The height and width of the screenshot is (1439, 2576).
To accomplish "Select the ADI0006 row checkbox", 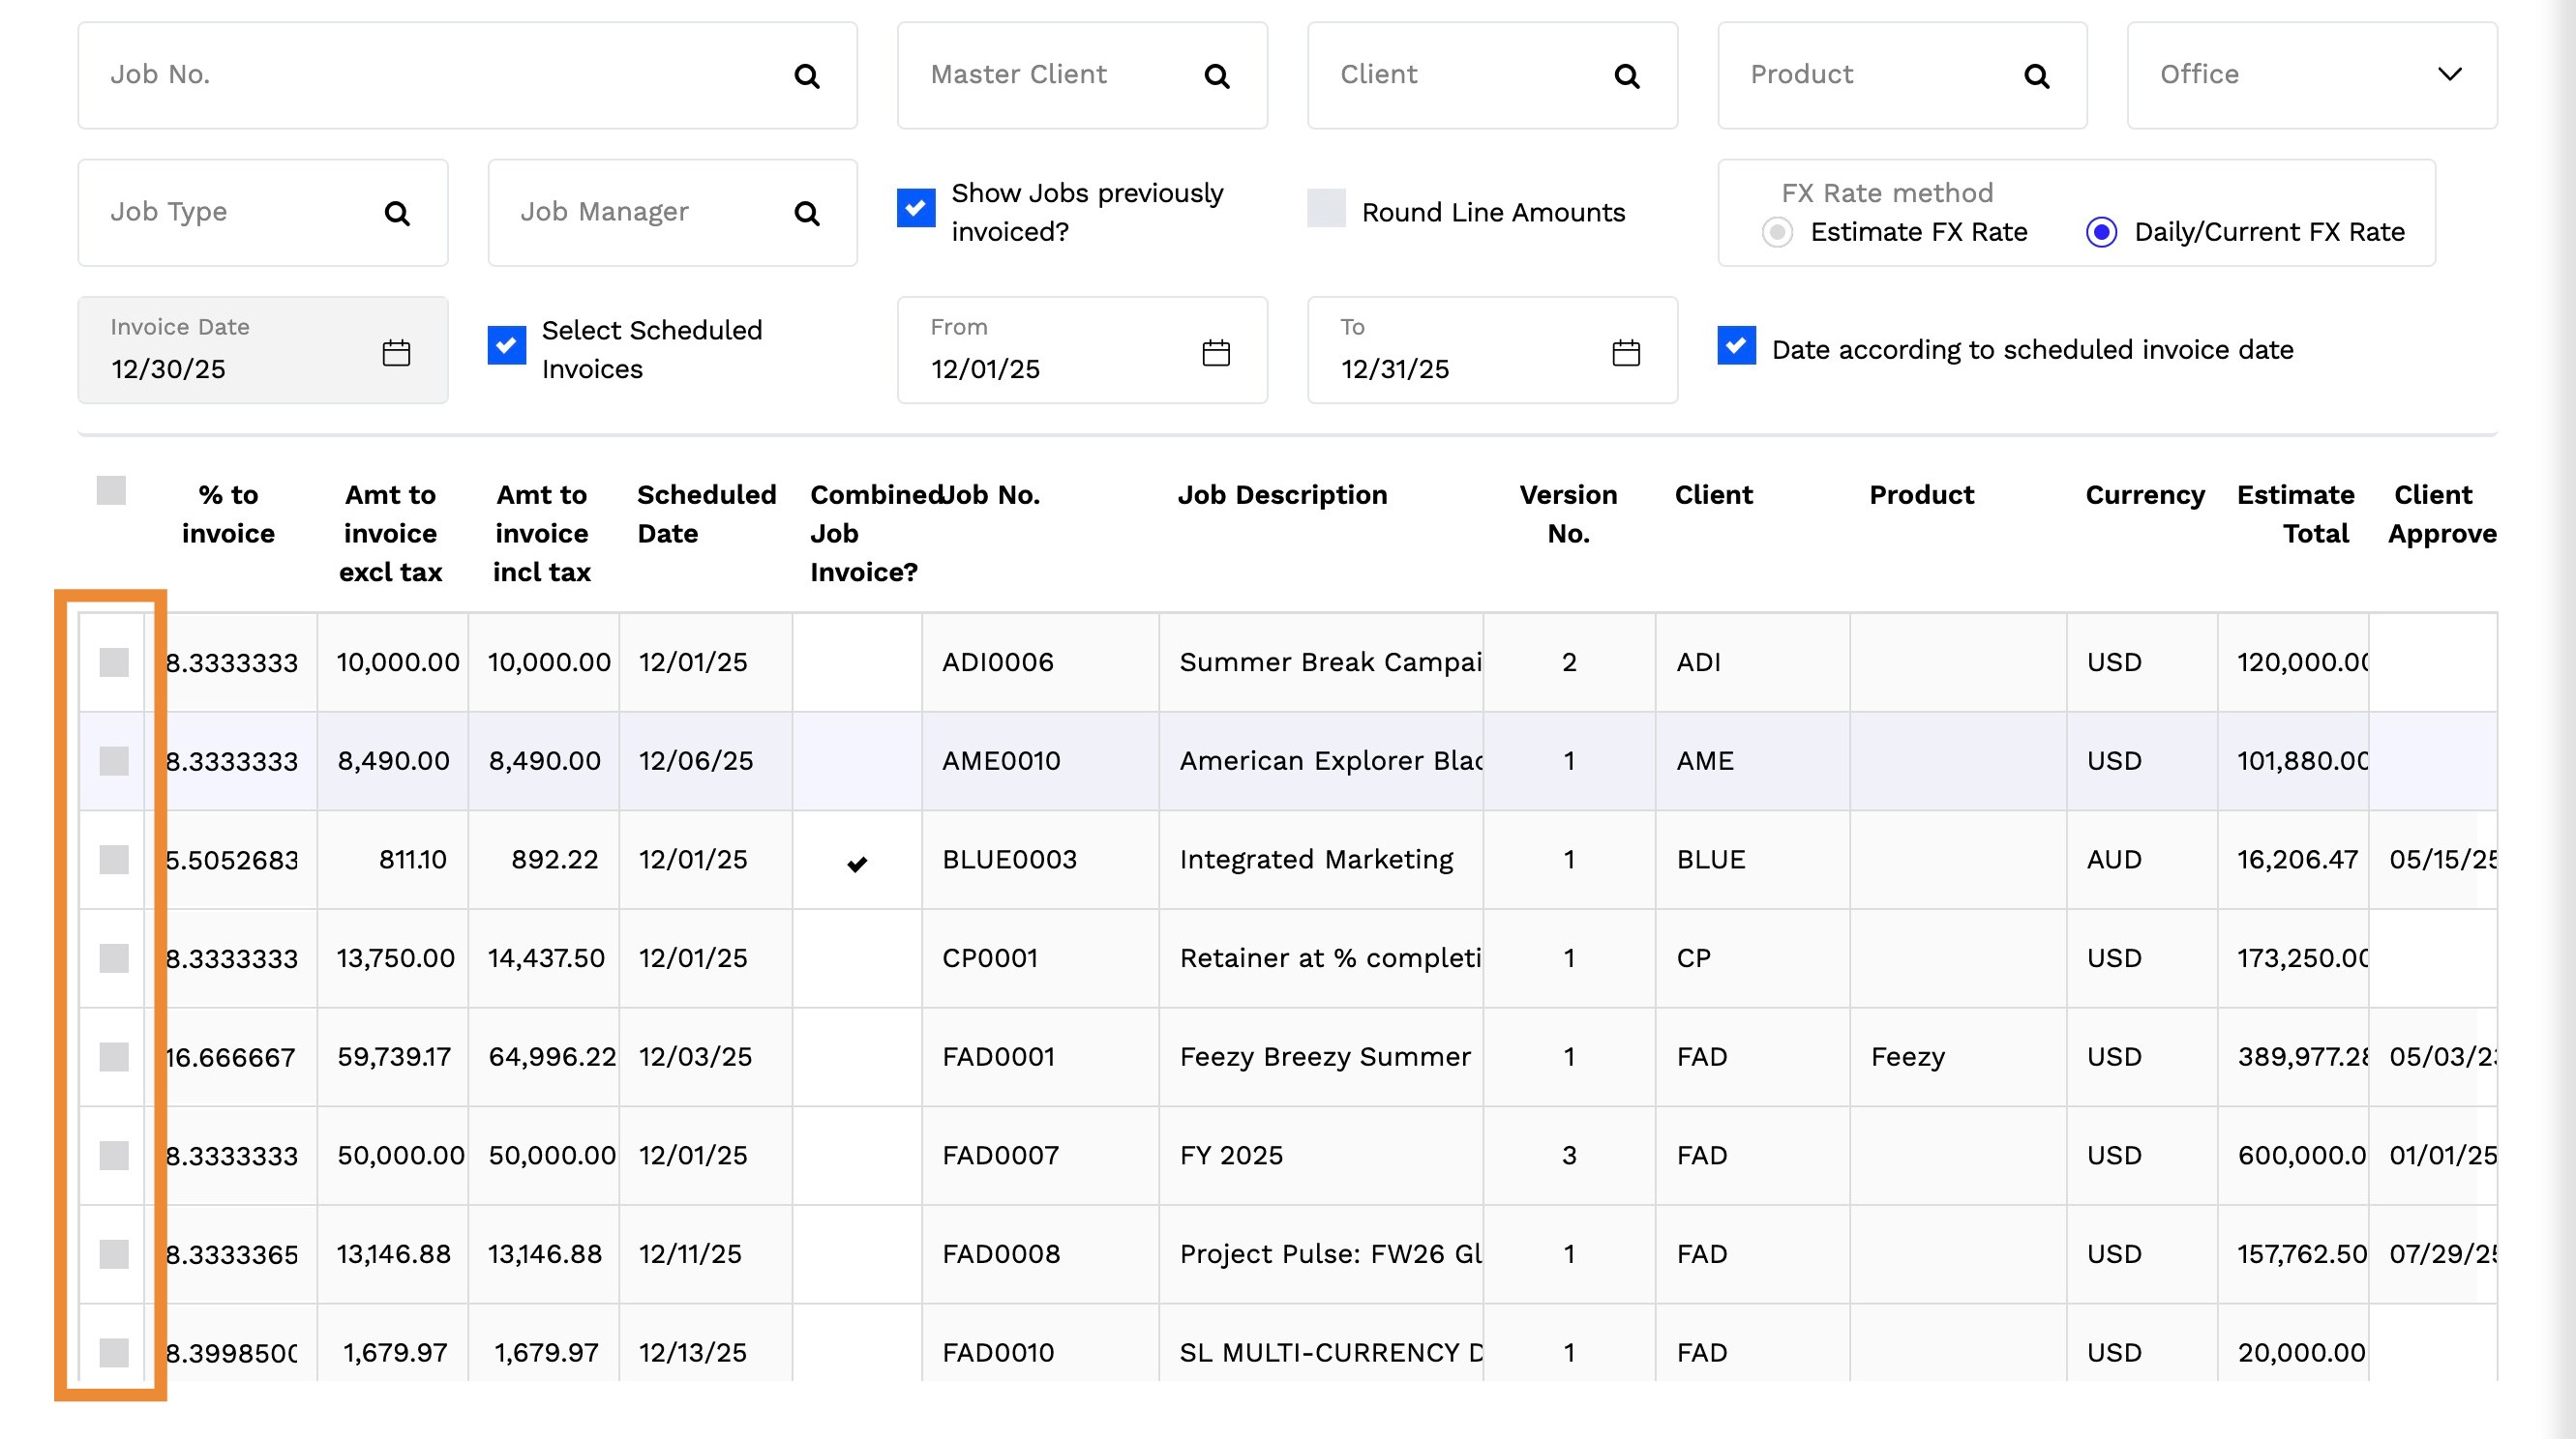I will click(114, 661).
